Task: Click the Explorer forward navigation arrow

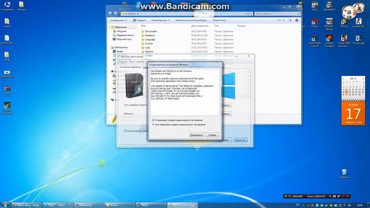Action: pos(116,13)
